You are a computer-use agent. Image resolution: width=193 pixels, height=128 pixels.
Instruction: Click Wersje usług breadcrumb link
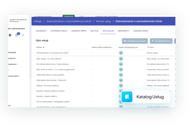click(x=103, y=21)
